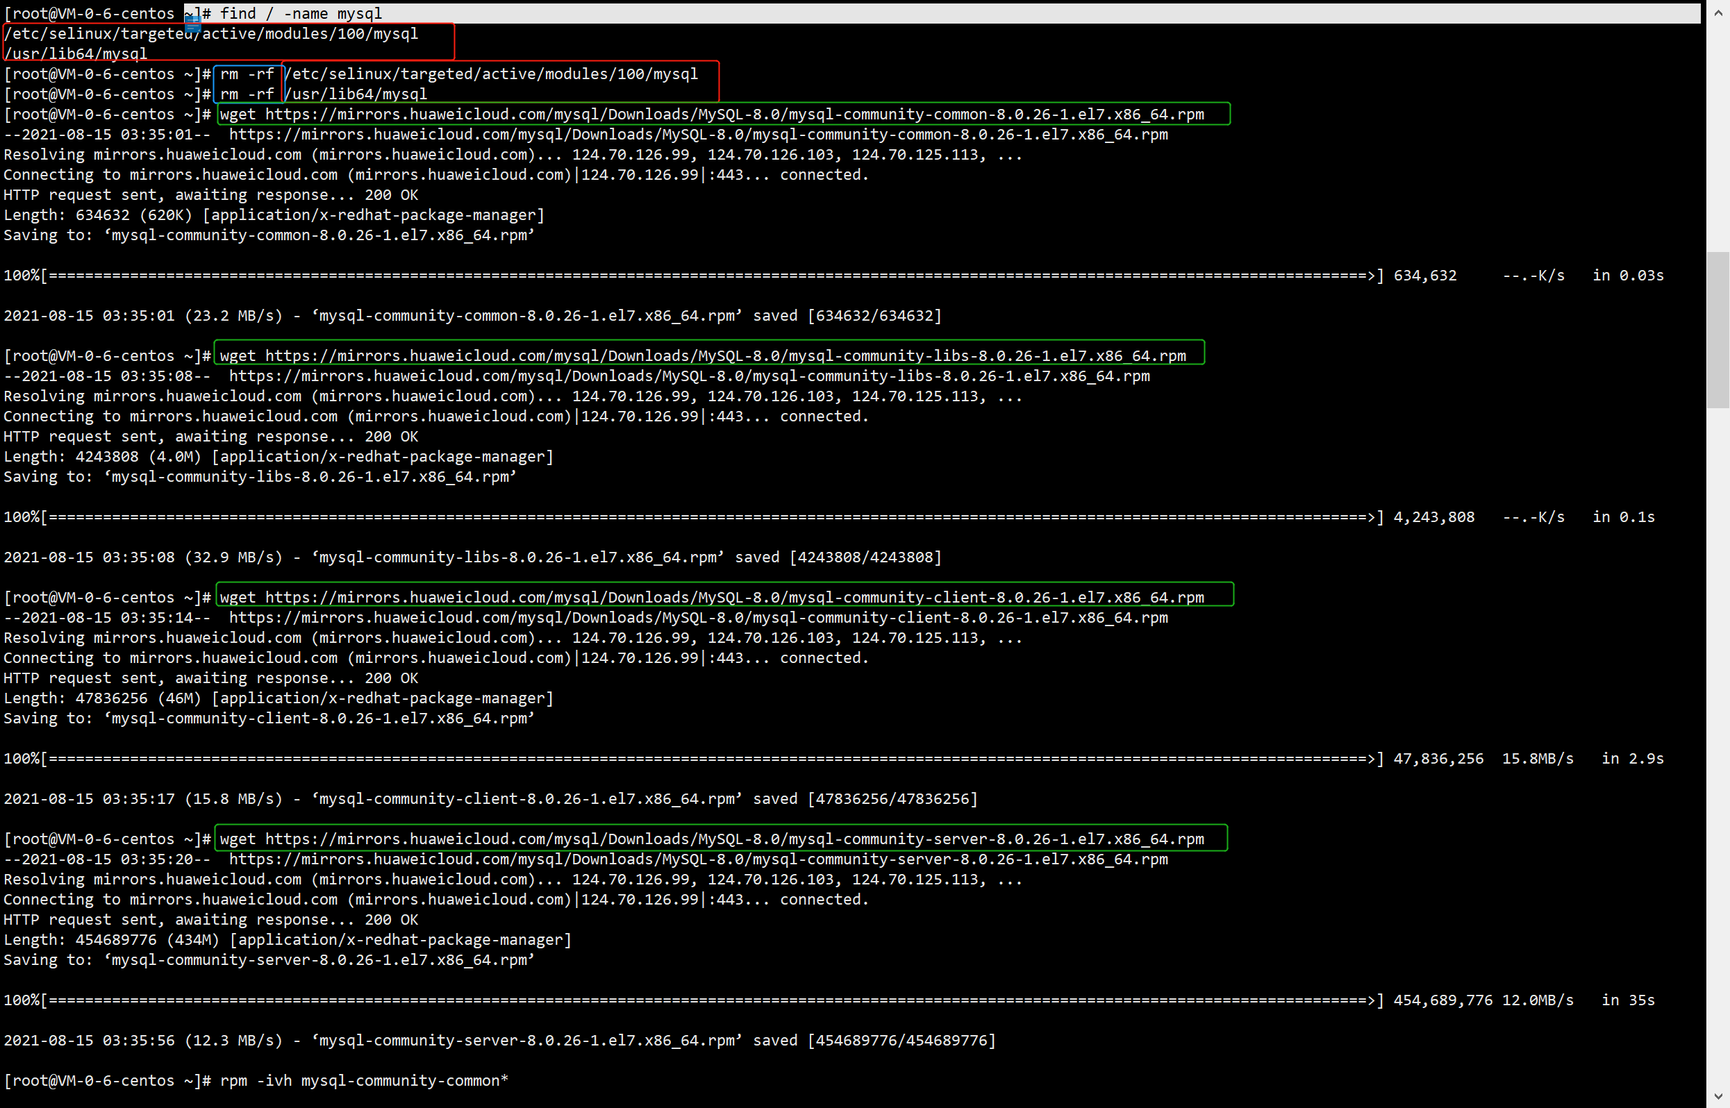Click the vertical scrollbar thumb

click(x=1717, y=330)
